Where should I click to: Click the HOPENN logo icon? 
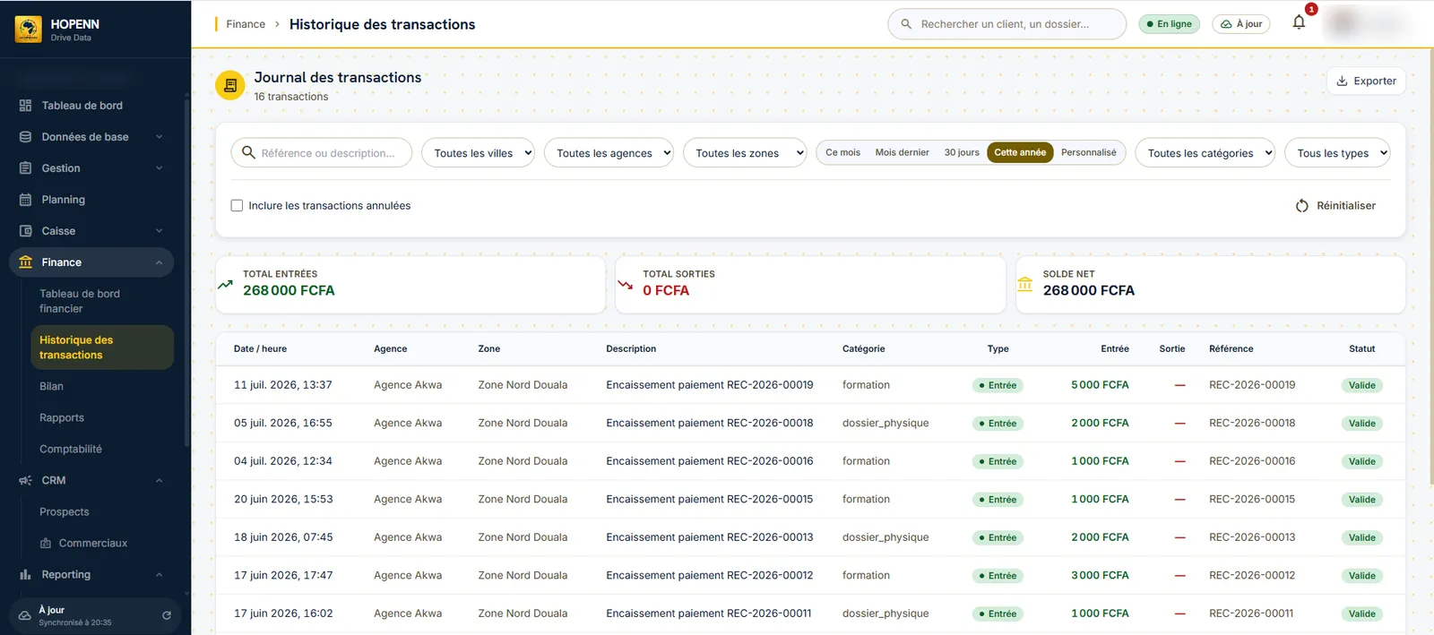[28, 30]
